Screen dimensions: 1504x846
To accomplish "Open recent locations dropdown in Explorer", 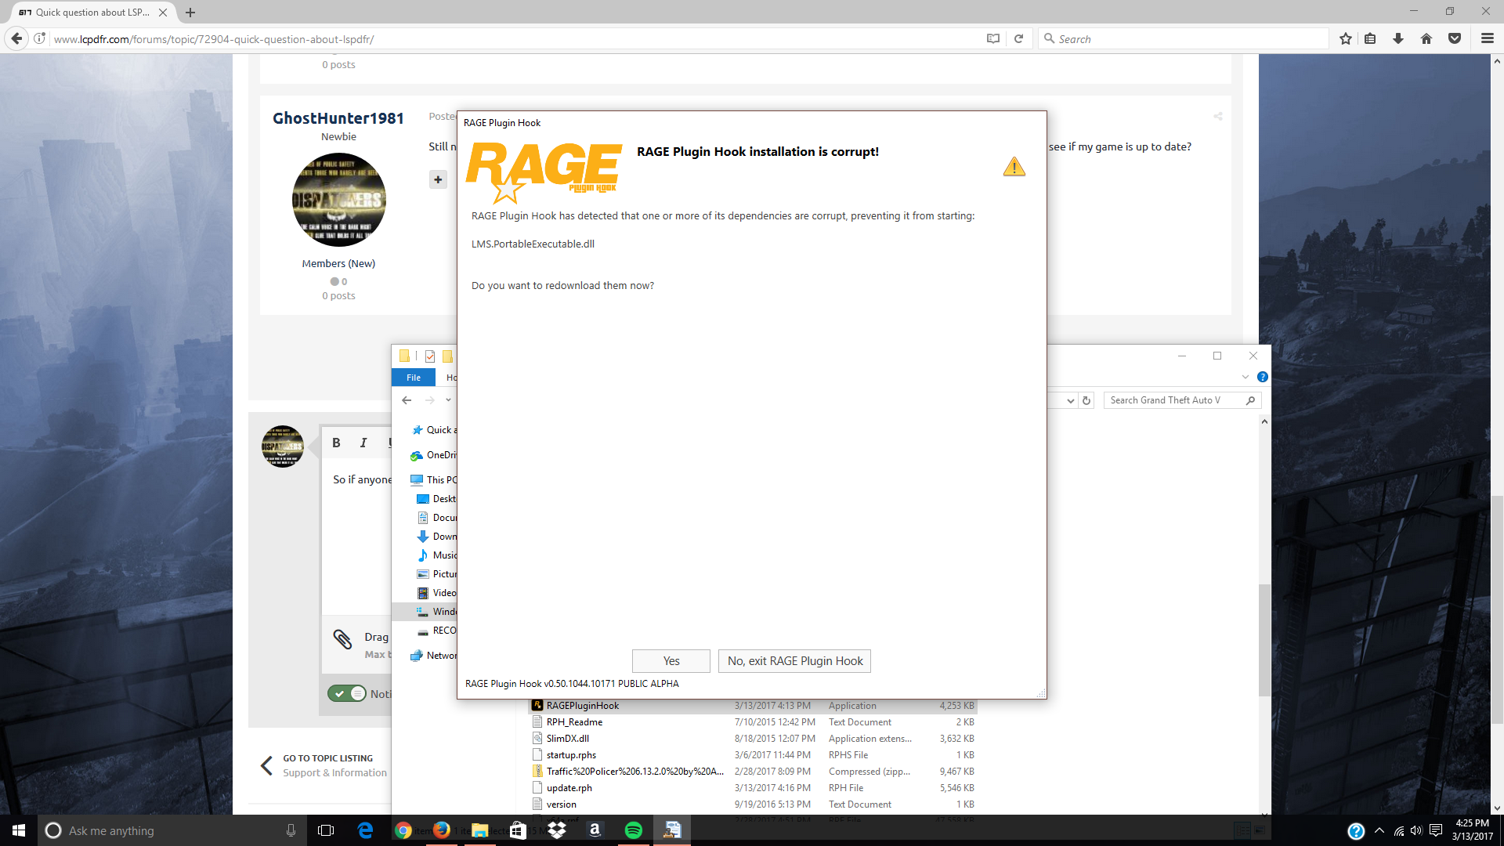I will click(448, 400).
